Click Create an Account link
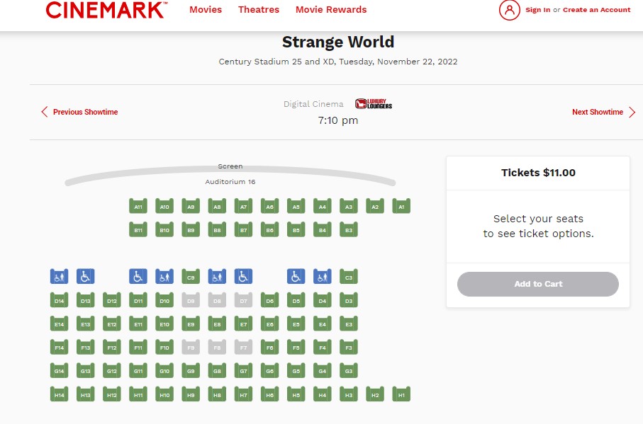Viewport: 643px width, 424px height. [x=596, y=10]
